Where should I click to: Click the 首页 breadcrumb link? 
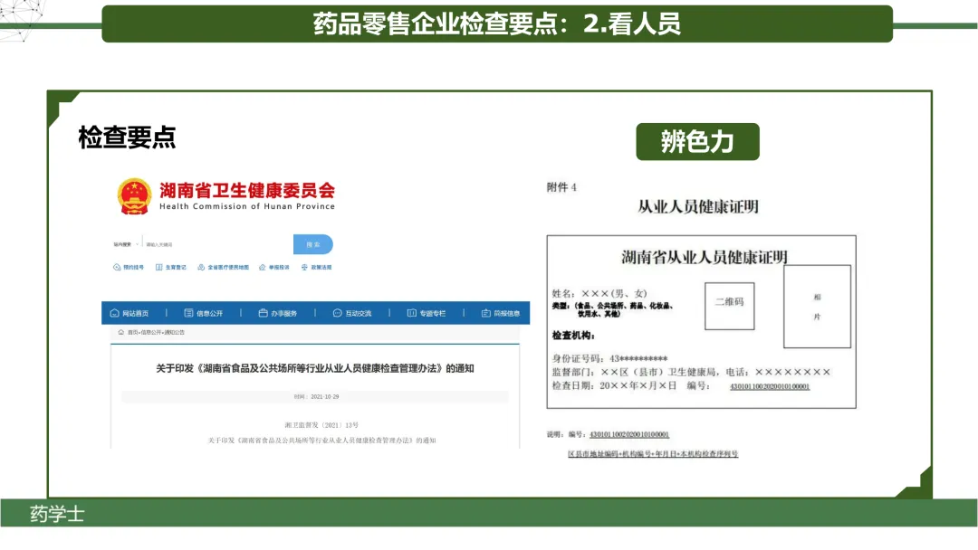coord(133,333)
